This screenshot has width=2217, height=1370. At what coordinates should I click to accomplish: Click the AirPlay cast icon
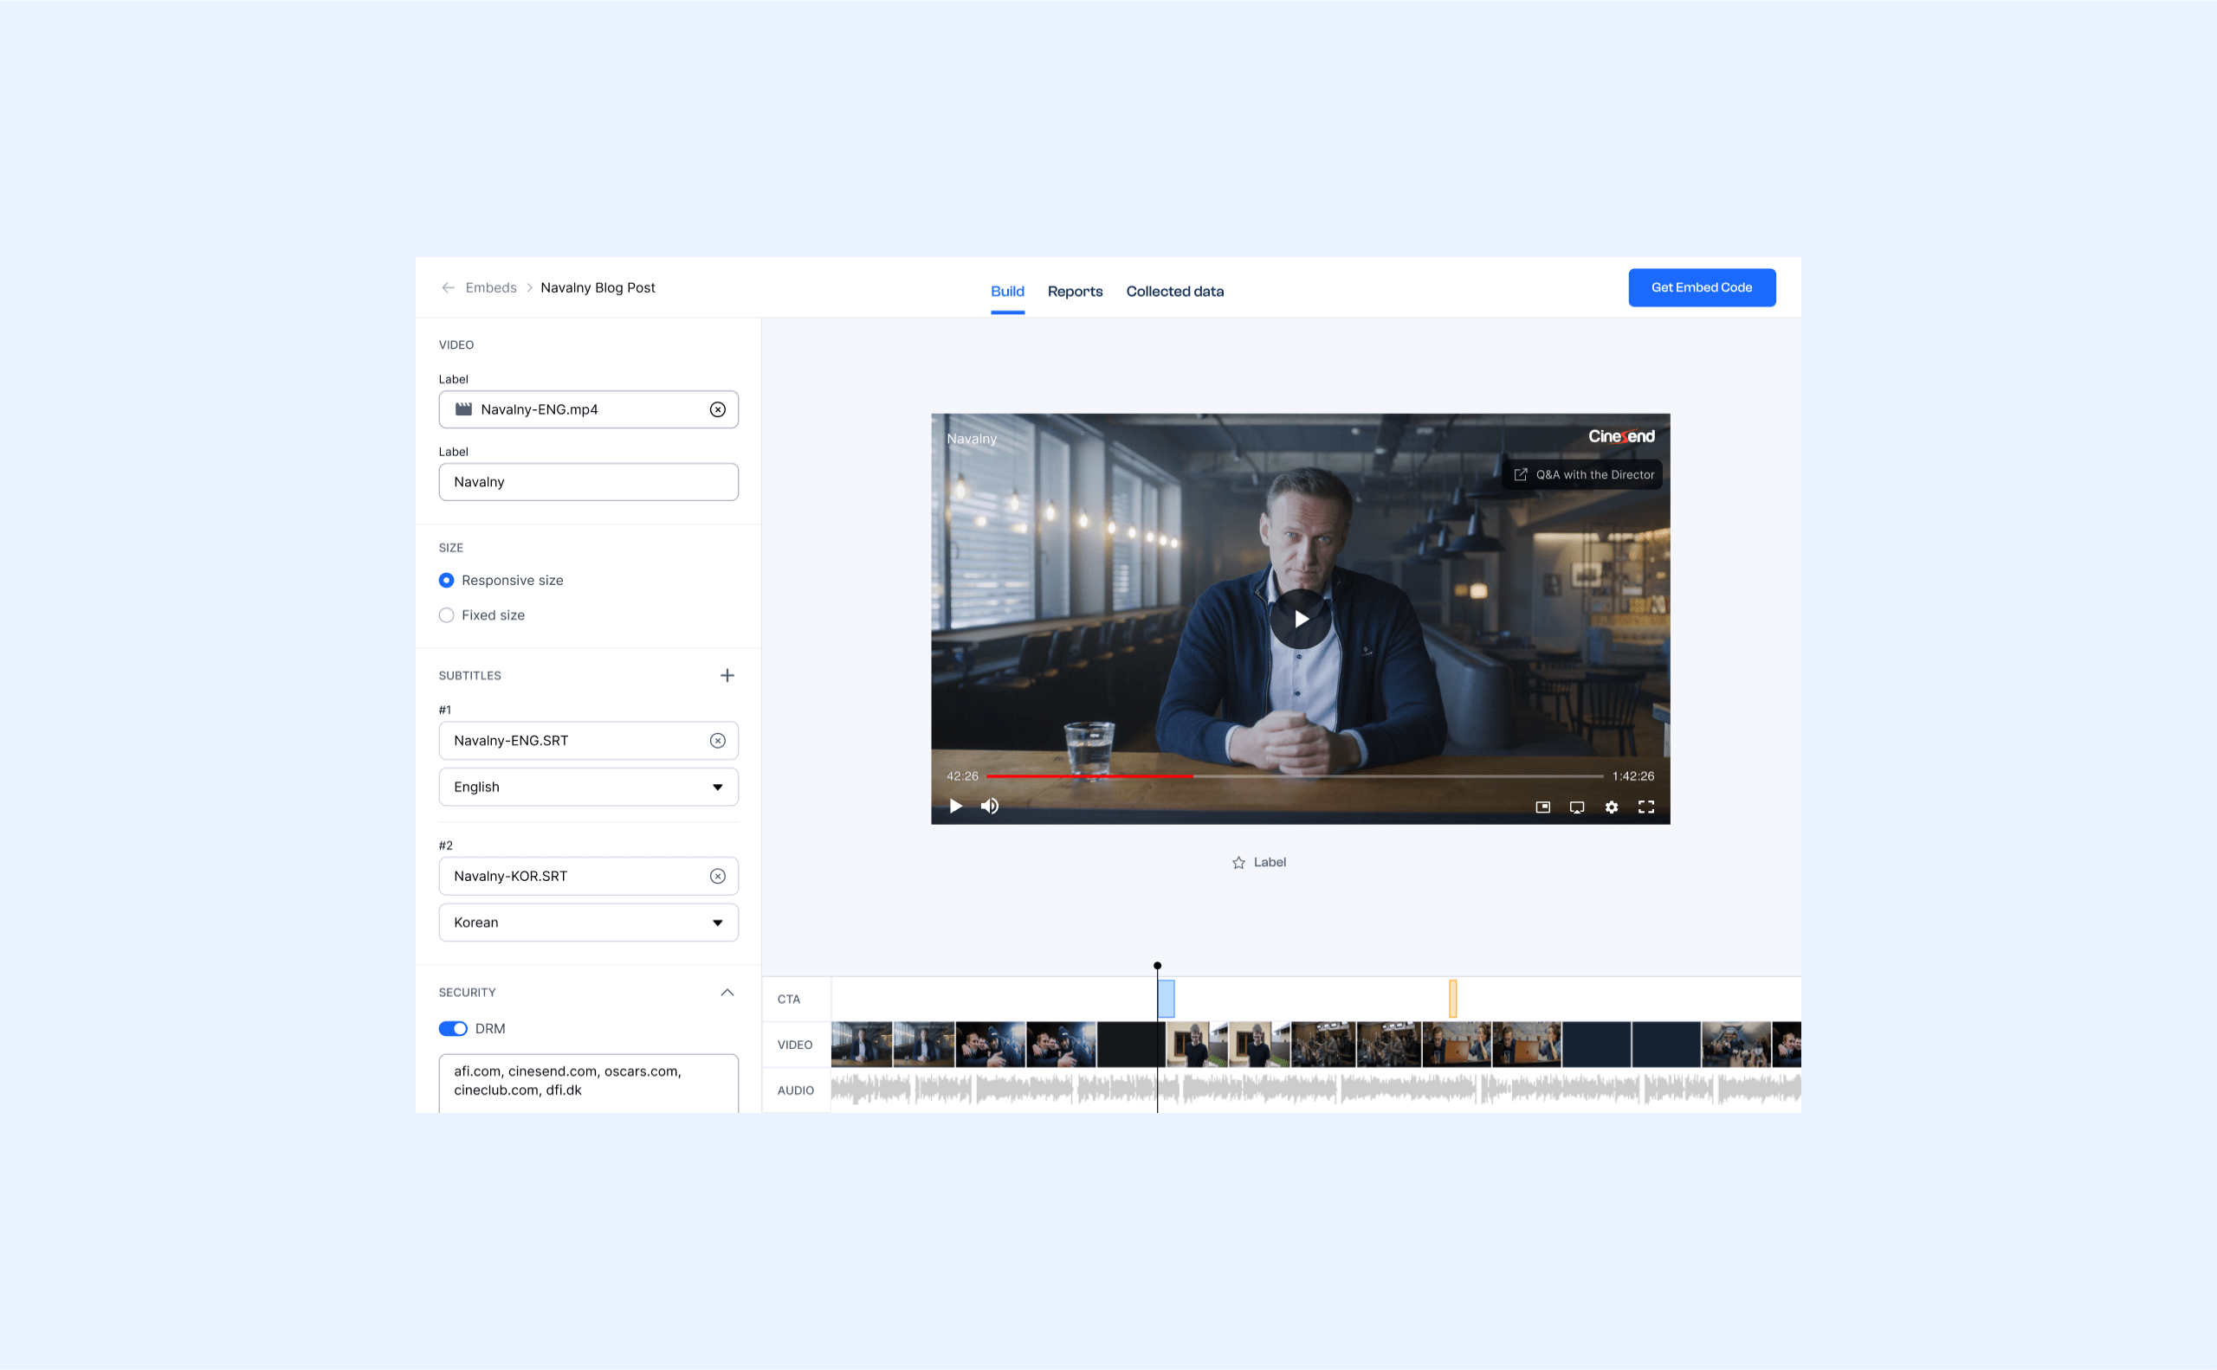(1577, 807)
